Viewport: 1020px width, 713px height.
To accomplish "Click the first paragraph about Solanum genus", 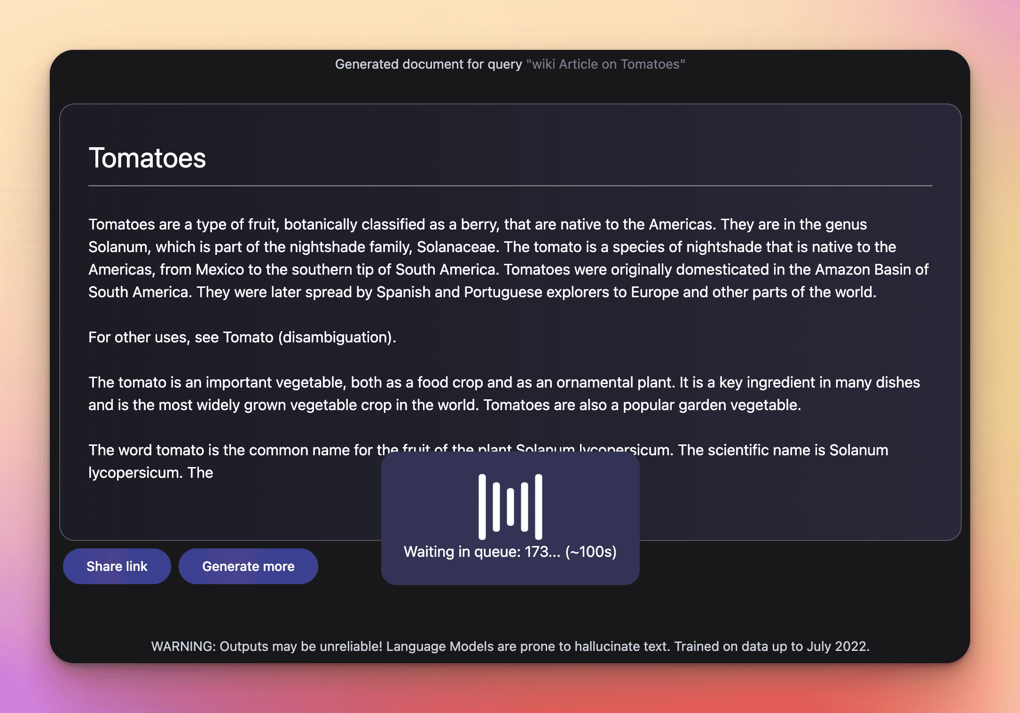I will [509, 258].
